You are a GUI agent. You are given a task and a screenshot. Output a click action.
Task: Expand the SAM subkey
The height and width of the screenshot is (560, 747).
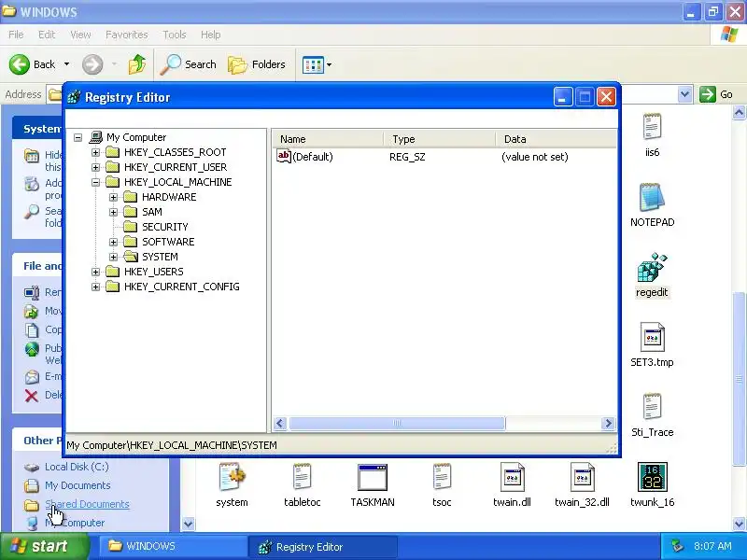pyautogui.click(x=113, y=213)
